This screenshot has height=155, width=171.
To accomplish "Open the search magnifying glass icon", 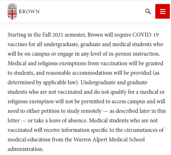I will [x=148, y=11].
